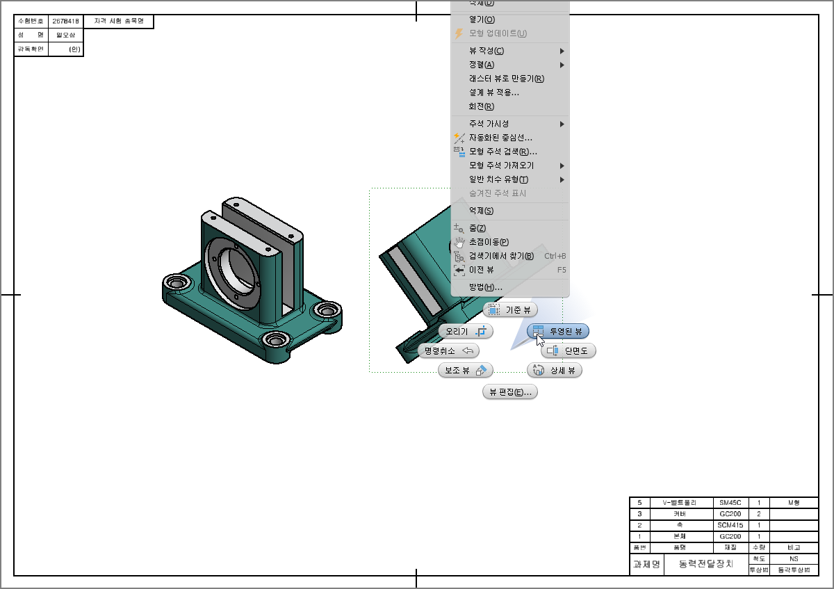
Task: Click the M형 remark cell
Action: 794,502
